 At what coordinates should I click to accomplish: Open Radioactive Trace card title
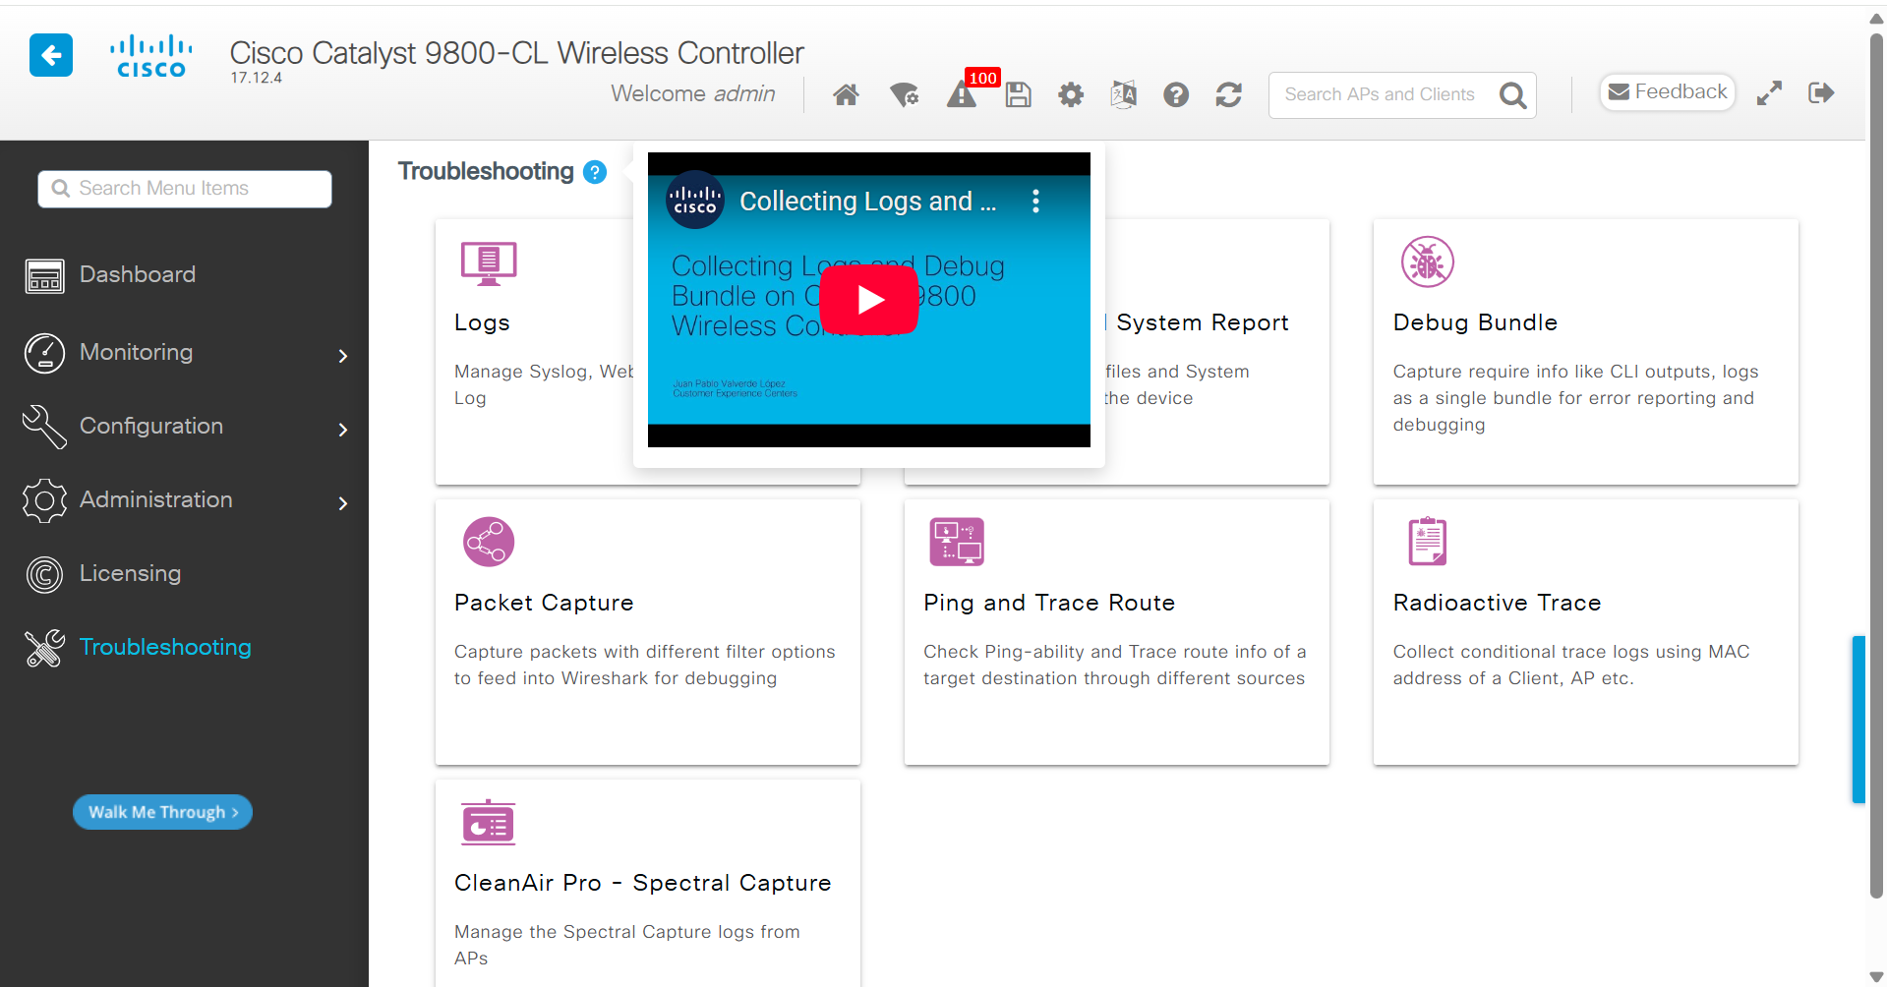pos(1497,603)
